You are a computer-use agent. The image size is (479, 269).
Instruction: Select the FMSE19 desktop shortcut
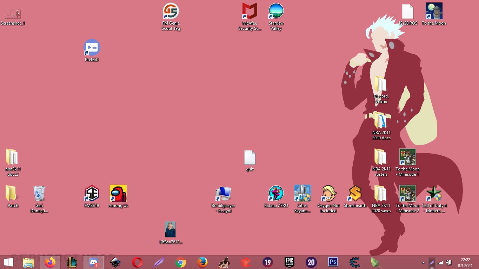click(92, 197)
